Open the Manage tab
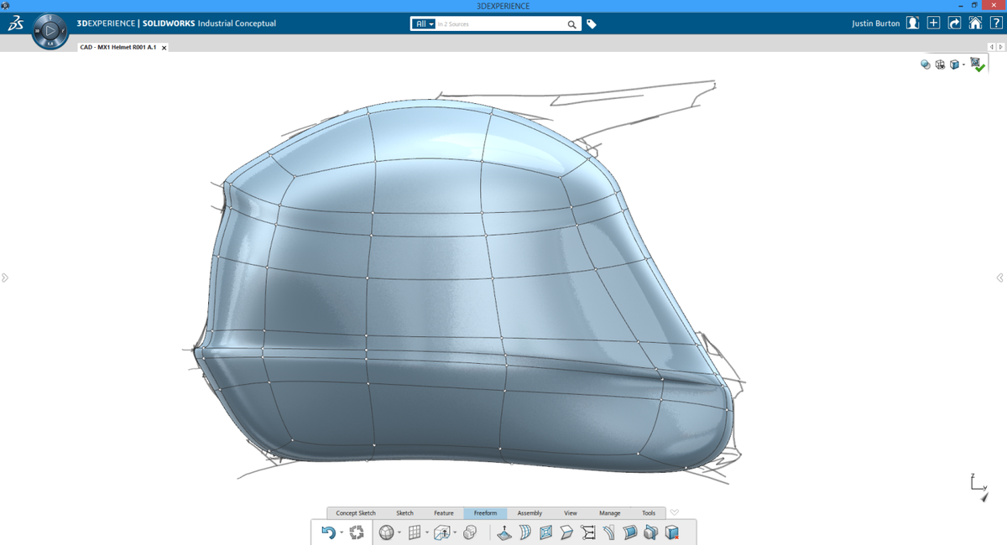1007x545 pixels. [x=610, y=513]
